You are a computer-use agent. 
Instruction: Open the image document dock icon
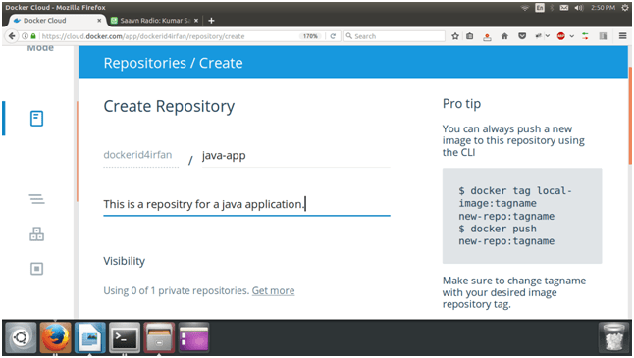[x=90, y=337]
